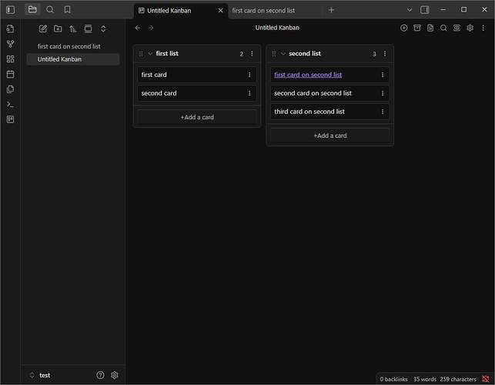Create a new folder icon

click(x=58, y=29)
